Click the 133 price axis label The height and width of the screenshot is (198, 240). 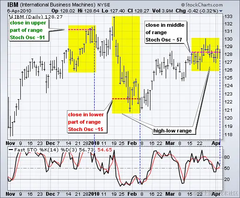[228, 17]
